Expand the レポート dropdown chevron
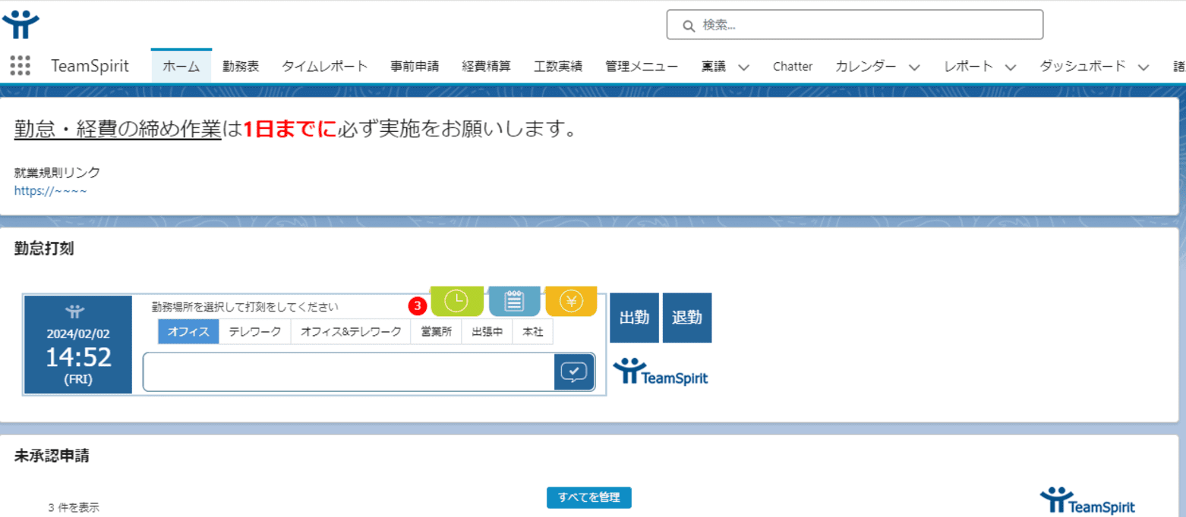Viewport: 1186px width, 517px height. (x=1010, y=67)
